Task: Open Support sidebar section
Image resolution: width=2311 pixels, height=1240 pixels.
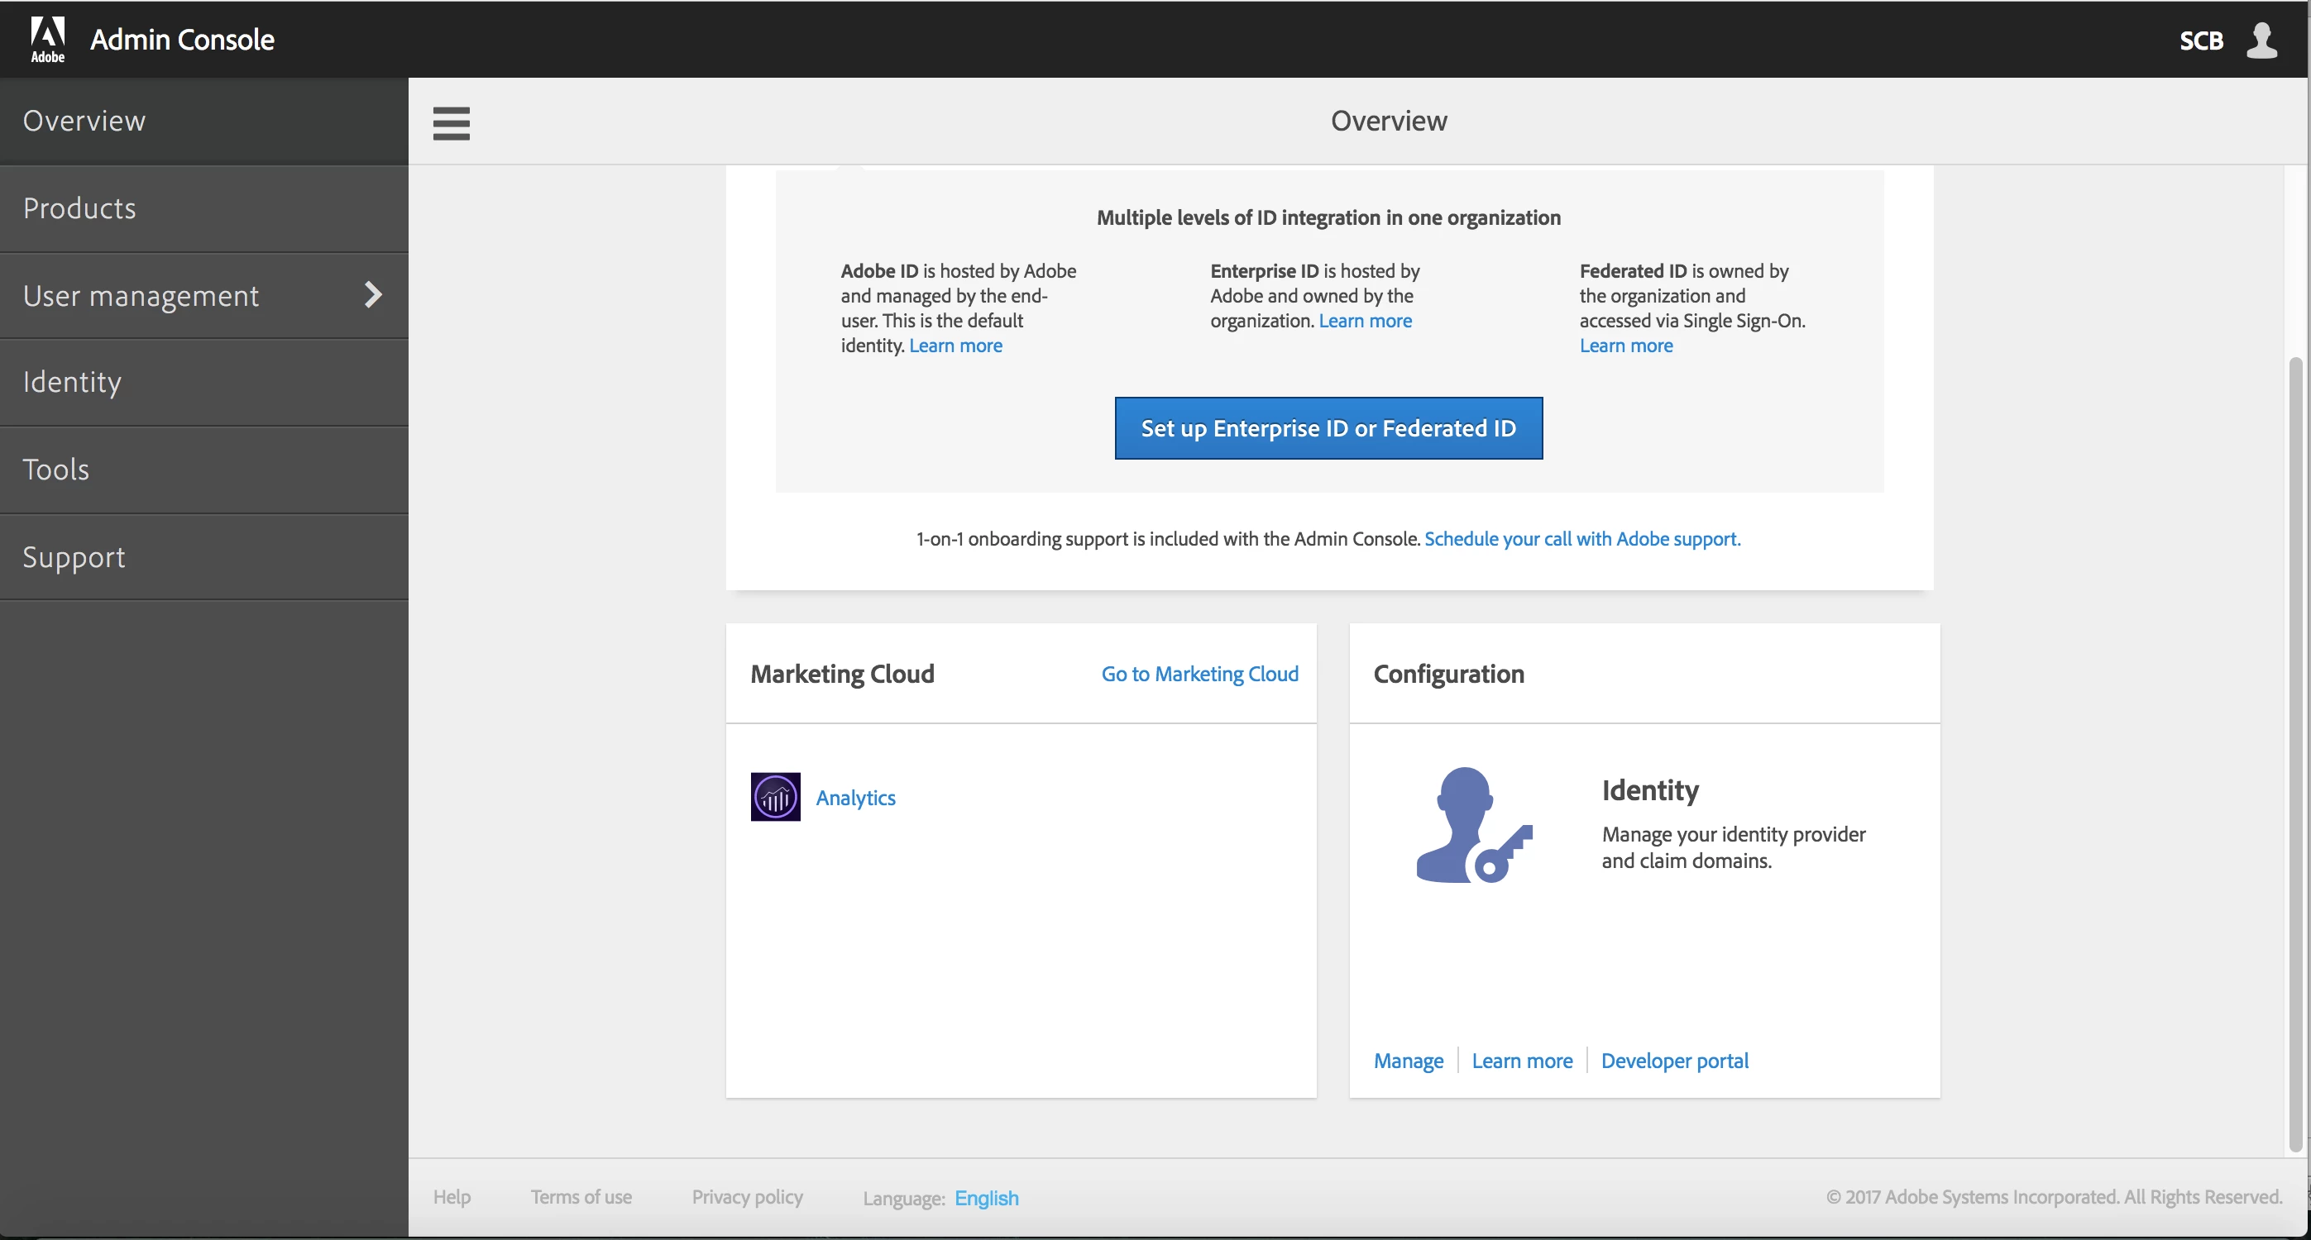Action: 74,557
